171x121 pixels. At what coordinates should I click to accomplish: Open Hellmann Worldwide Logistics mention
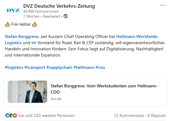81,40
